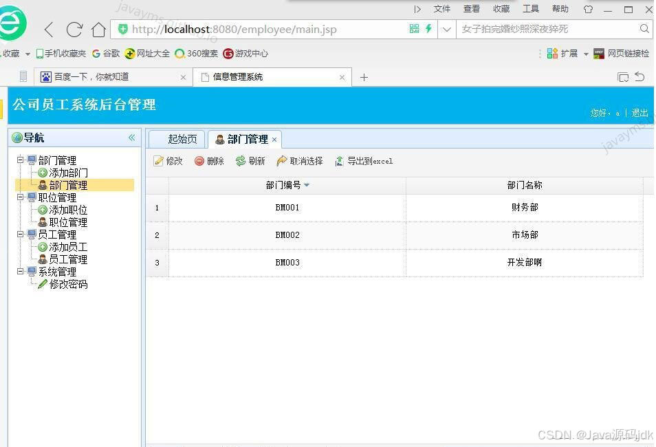Viewport: 656px width, 447px height.
Task: Open the 查看 menu
Action: 472,9
